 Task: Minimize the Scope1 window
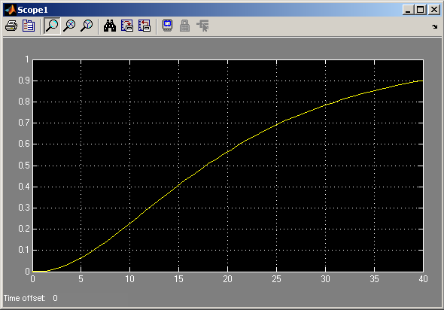pos(408,10)
